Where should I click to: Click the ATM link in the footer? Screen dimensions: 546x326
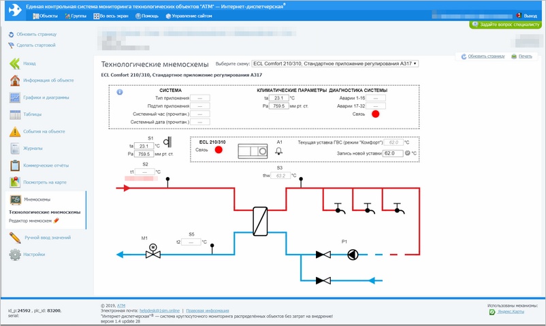[x=121, y=306]
